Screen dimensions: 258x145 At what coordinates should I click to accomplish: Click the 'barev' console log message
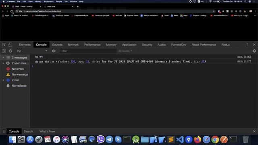[x=39, y=57]
